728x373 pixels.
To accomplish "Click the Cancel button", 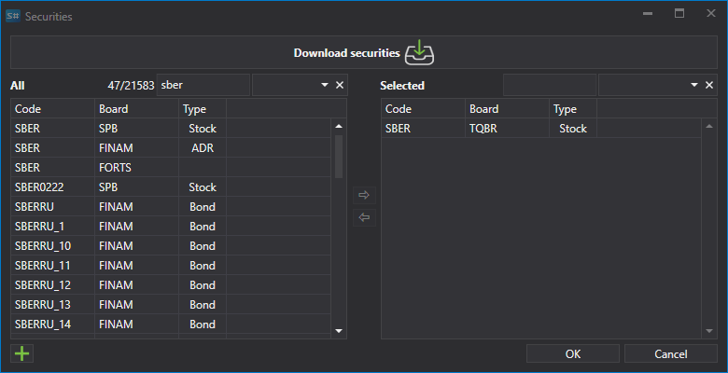I will 670,354.
